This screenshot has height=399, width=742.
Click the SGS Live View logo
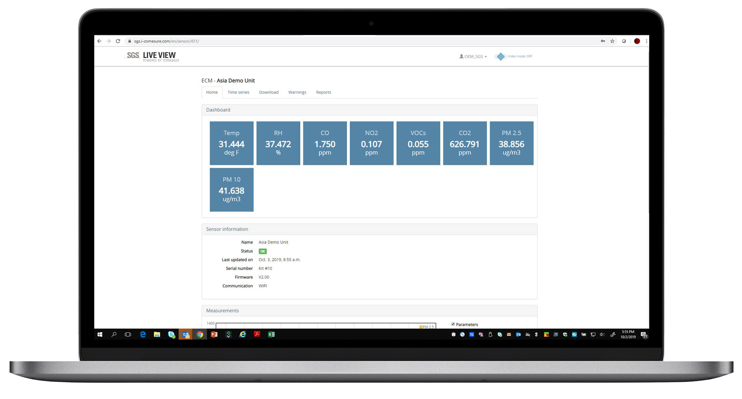[x=151, y=56]
